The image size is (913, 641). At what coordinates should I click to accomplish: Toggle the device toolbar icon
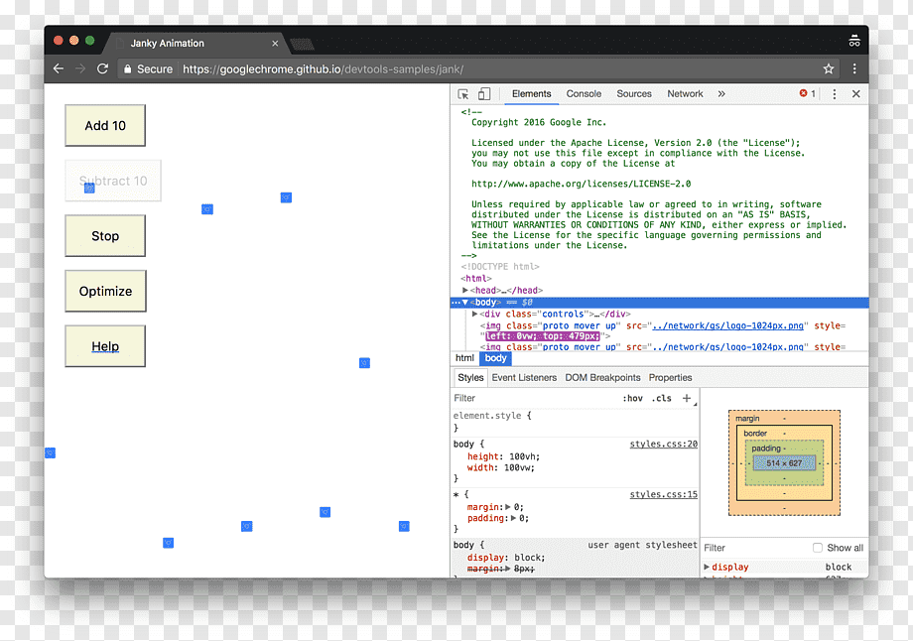(484, 93)
